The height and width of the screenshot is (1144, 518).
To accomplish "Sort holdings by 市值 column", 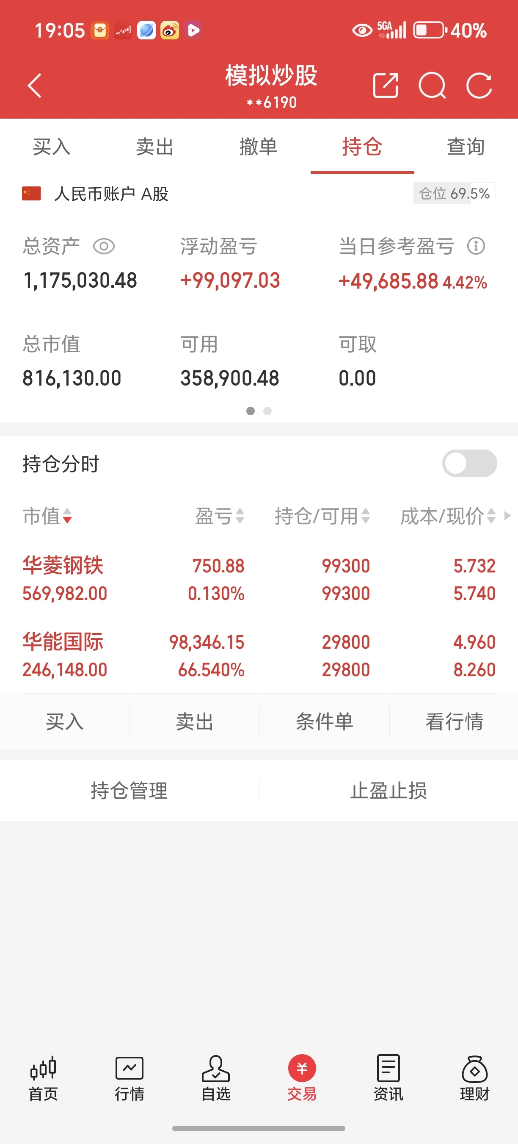I will (x=47, y=516).
